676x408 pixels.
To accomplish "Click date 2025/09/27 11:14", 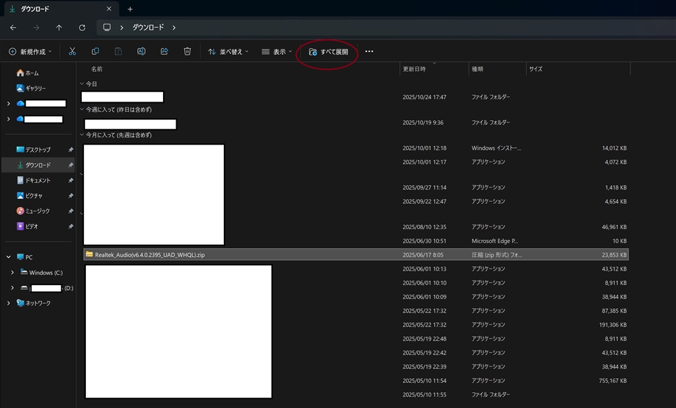I will click(424, 187).
